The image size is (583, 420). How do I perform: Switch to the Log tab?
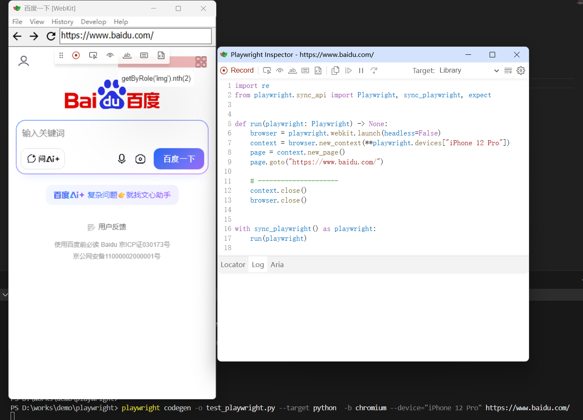258,265
